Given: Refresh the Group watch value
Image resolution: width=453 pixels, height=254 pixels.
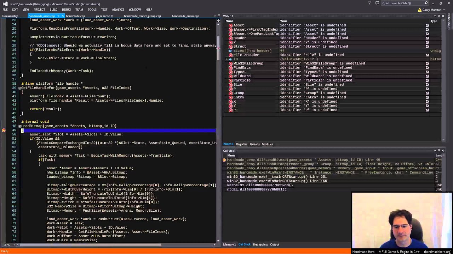Looking at the screenshot, I should tap(427, 93).
